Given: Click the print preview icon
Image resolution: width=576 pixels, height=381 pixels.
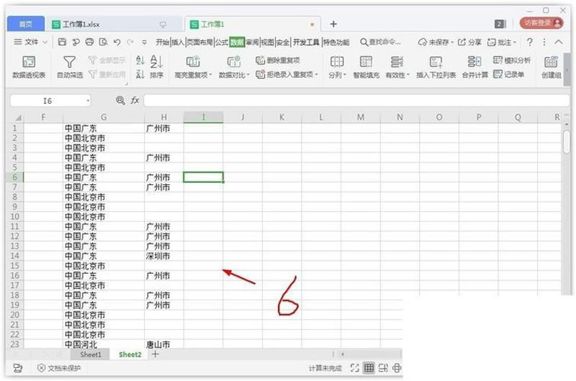Looking at the screenshot, I should 103,42.
